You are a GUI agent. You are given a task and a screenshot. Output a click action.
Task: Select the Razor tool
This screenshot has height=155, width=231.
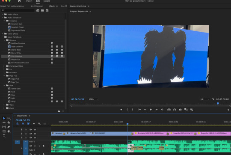pos(9,122)
